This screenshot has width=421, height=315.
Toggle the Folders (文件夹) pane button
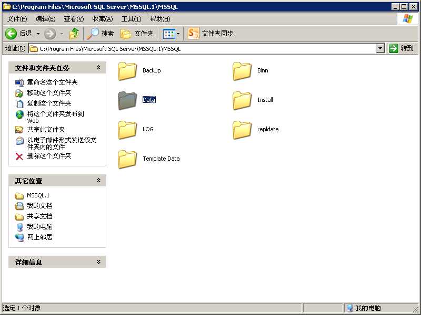(137, 34)
